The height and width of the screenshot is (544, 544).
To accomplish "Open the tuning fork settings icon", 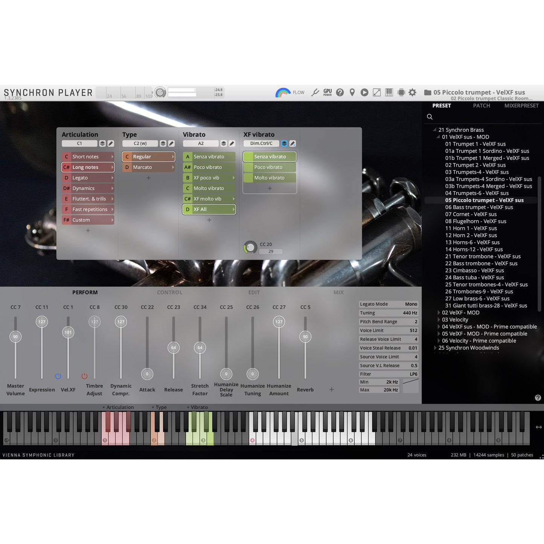I will [x=315, y=92].
